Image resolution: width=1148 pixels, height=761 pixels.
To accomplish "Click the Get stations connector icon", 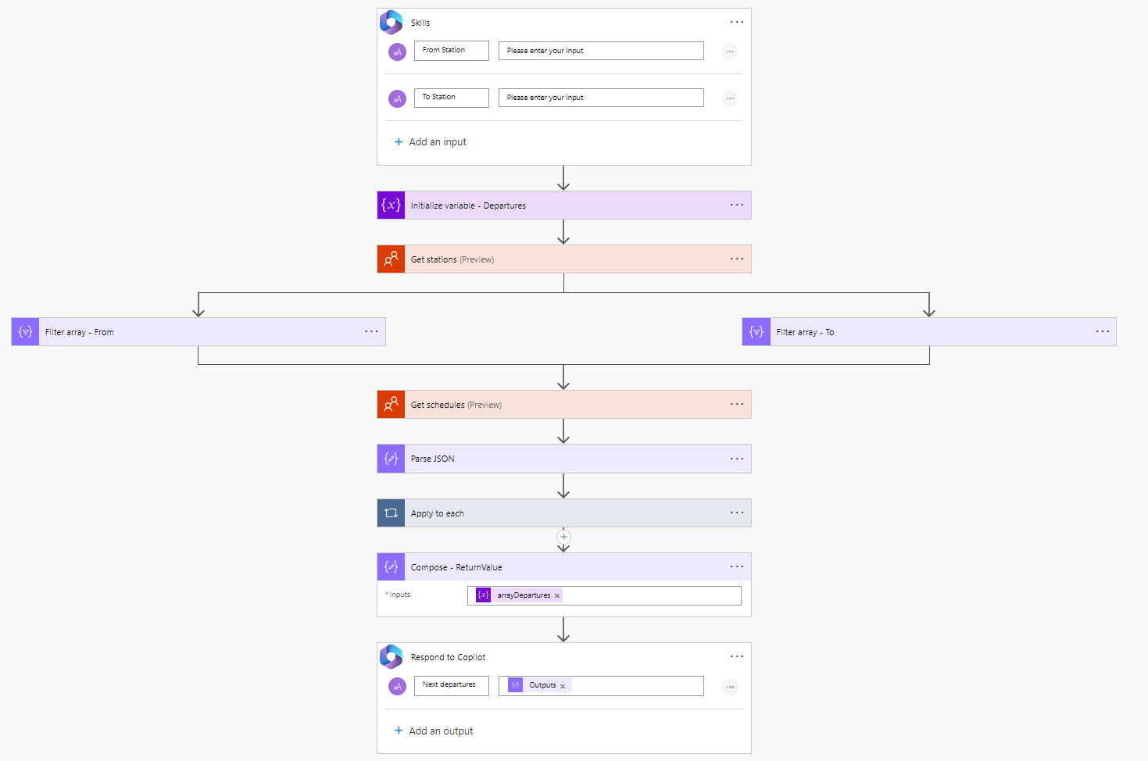I will coord(391,259).
